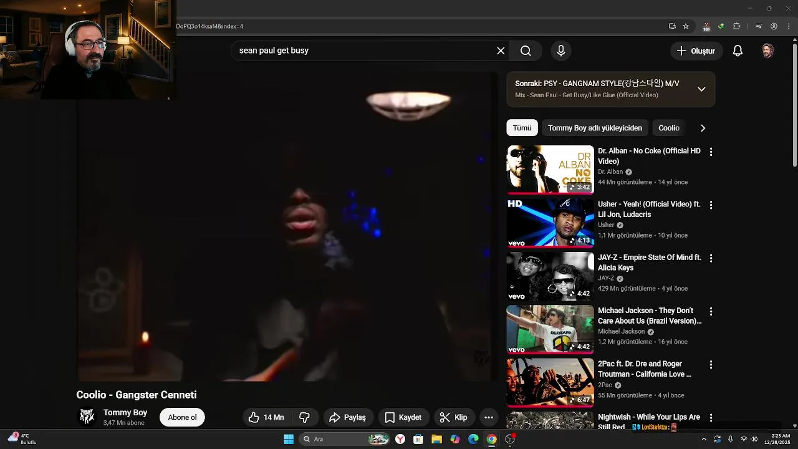This screenshot has width=798, height=449.
Task: Open more actions ellipsis under video
Action: (x=489, y=417)
